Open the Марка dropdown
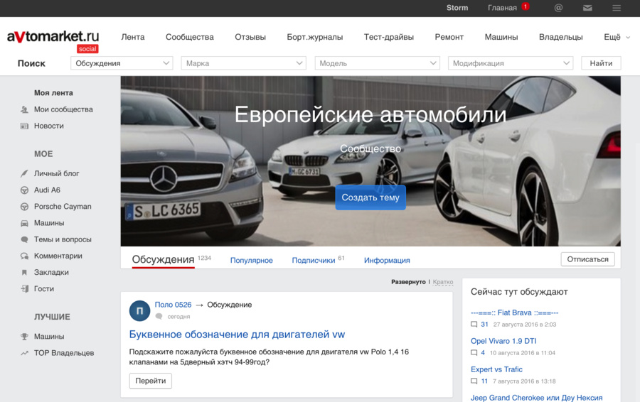The height and width of the screenshot is (402, 640). (244, 63)
